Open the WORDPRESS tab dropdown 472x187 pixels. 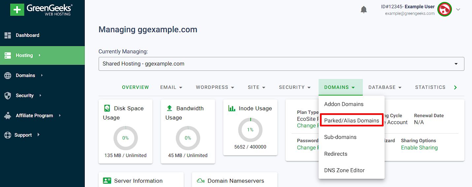click(x=215, y=87)
